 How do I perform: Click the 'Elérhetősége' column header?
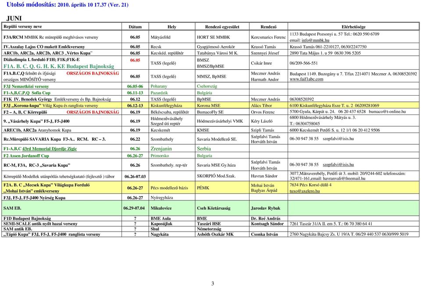point(353,27)
